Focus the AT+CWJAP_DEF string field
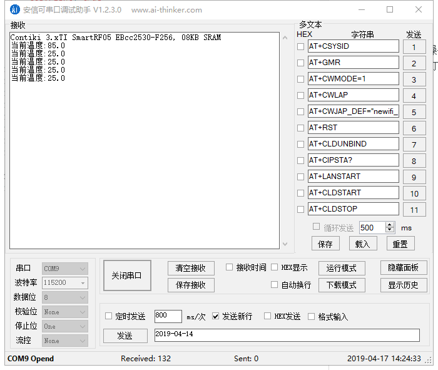Screen dimensions: 438x370 [354, 111]
